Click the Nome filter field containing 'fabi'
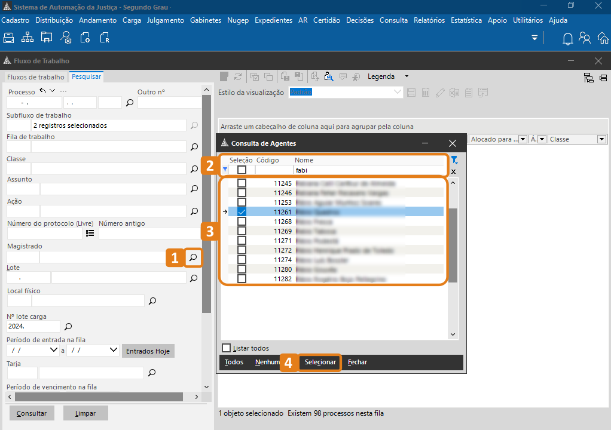Image resolution: width=611 pixels, height=430 pixels. click(369, 170)
